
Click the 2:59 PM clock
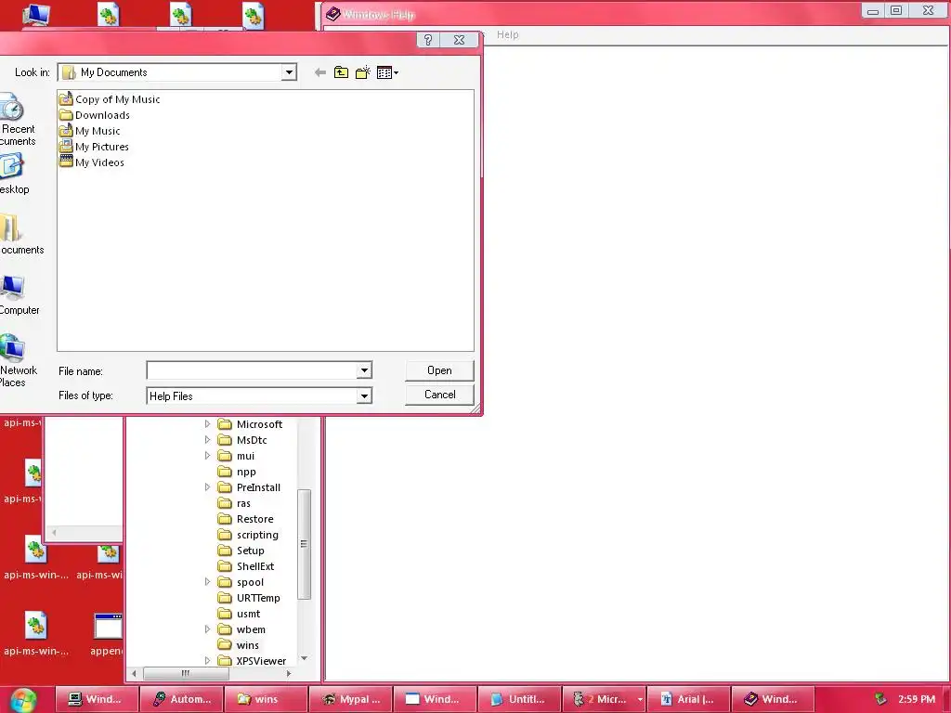click(x=917, y=699)
